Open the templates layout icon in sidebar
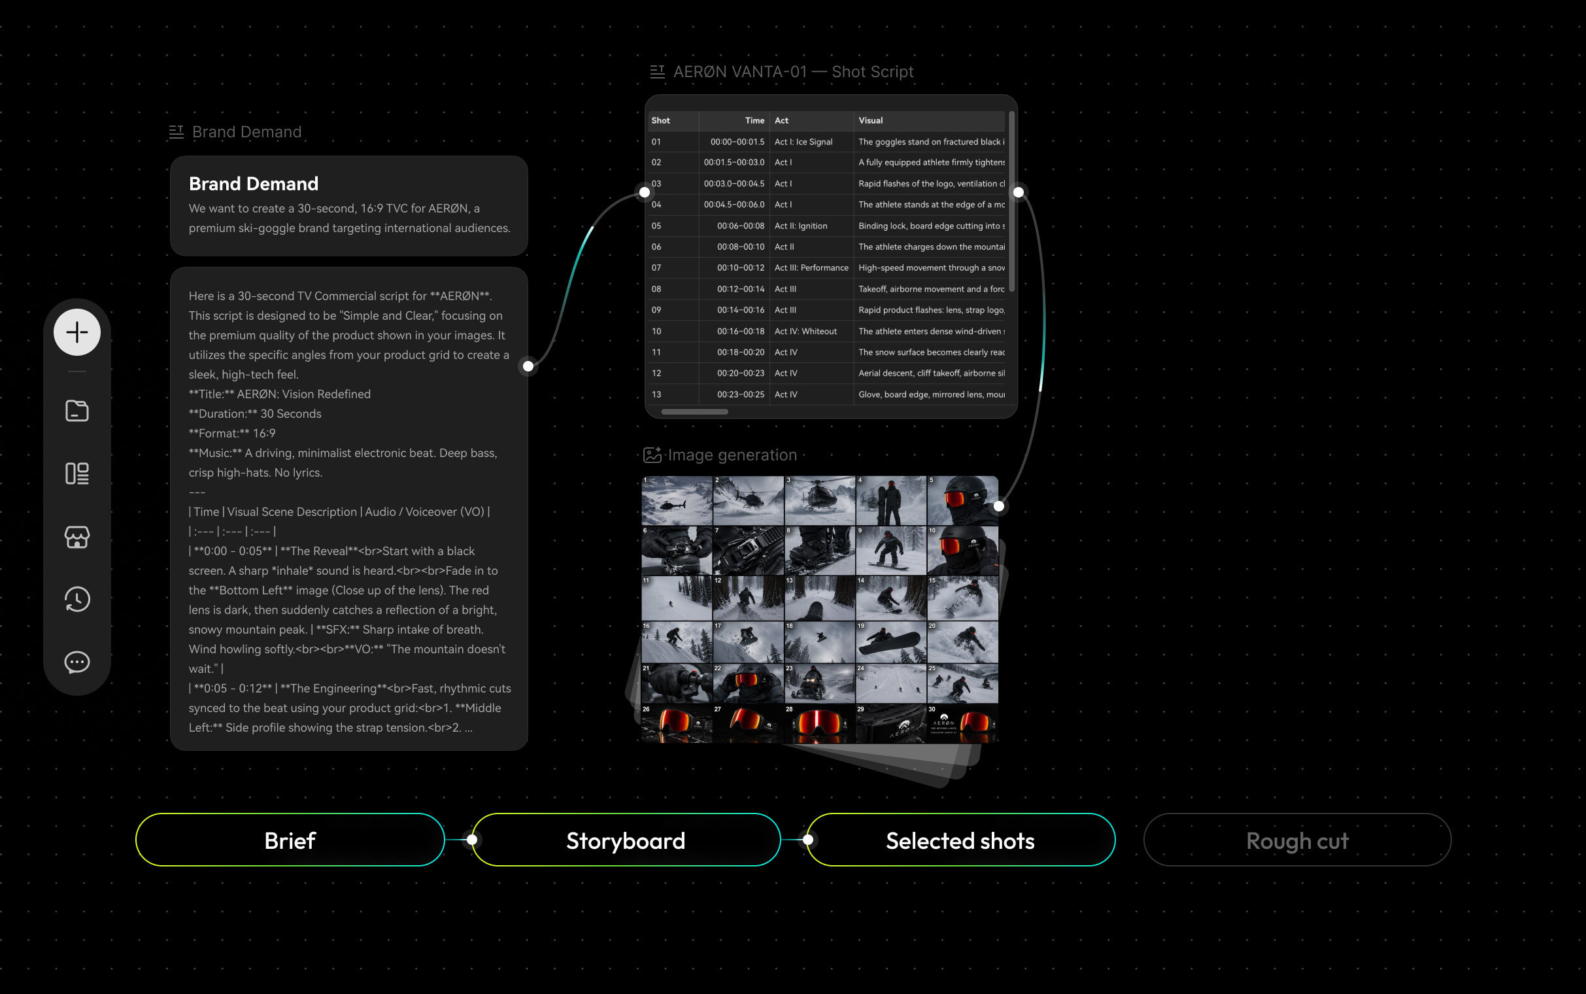 pyautogui.click(x=77, y=473)
